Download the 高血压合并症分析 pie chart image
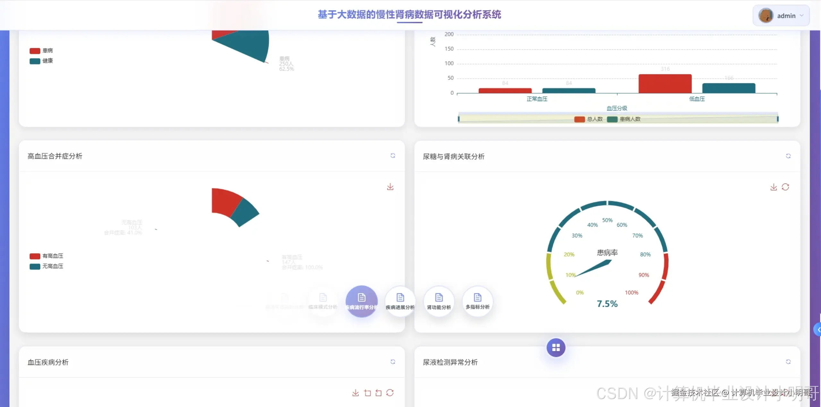Viewport: 821px width, 407px height. point(390,187)
